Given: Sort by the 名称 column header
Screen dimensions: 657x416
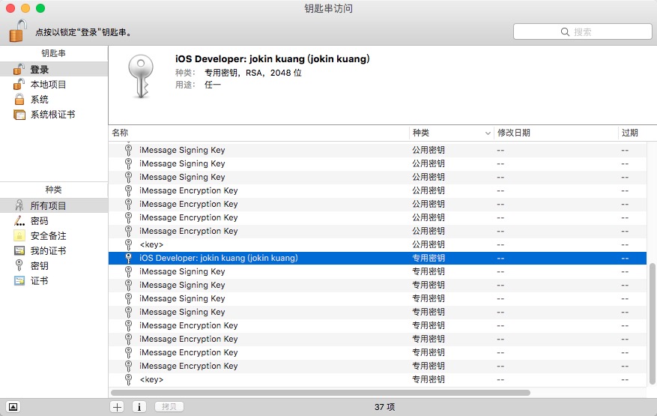Looking at the screenshot, I should (x=258, y=133).
